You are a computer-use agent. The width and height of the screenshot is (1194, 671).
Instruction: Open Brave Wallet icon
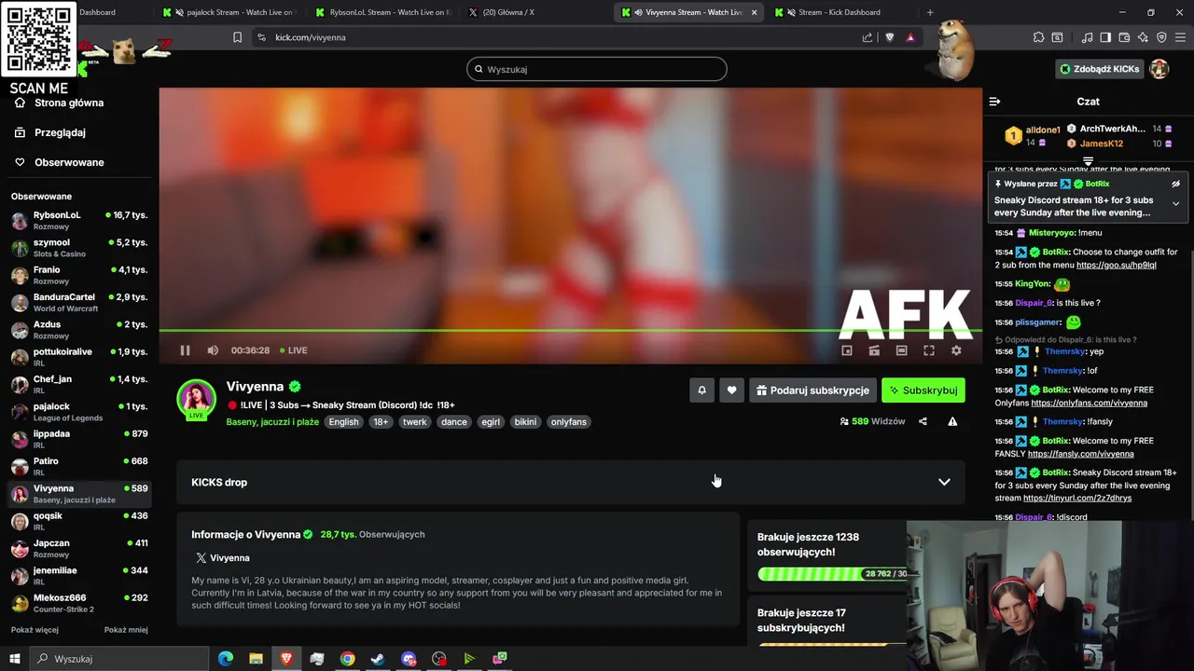point(1124,37)
